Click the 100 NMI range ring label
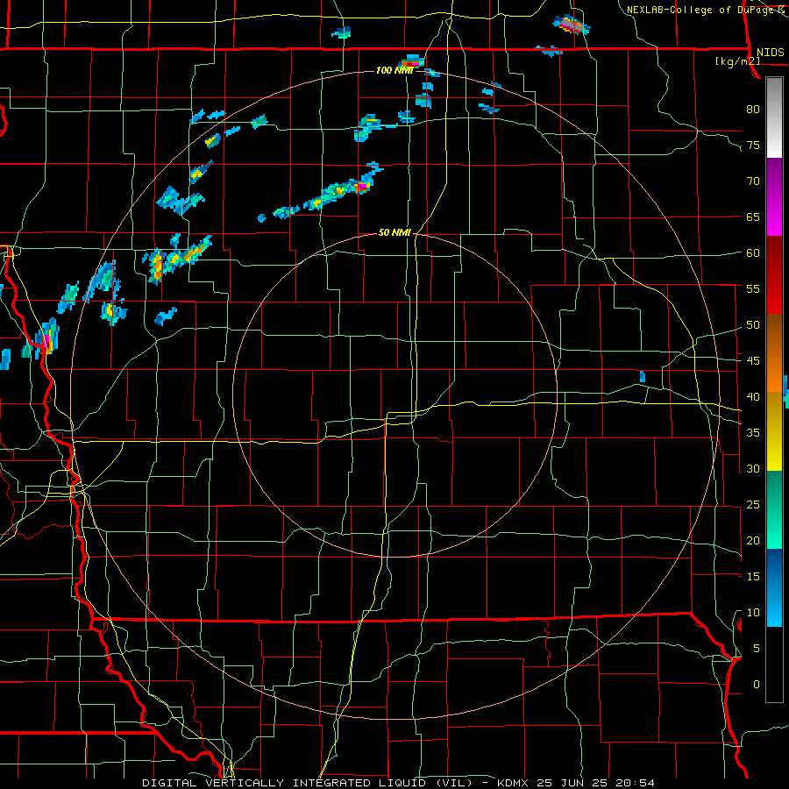 point(394,70)
